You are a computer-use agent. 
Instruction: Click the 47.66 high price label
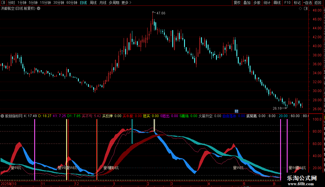(x=161, y=13)
